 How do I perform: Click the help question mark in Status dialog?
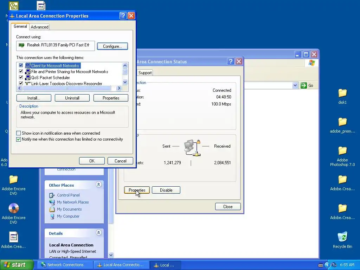231,61
